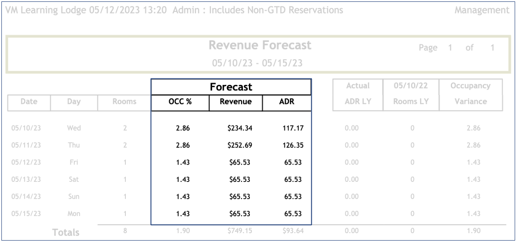The image size is (517, 242).
Task: Select the Rooms column header
Action: pos(124,102)
